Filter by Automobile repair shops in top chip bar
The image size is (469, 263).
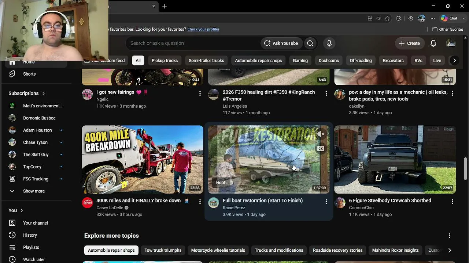pyautogui.click(x=258, y=61)
